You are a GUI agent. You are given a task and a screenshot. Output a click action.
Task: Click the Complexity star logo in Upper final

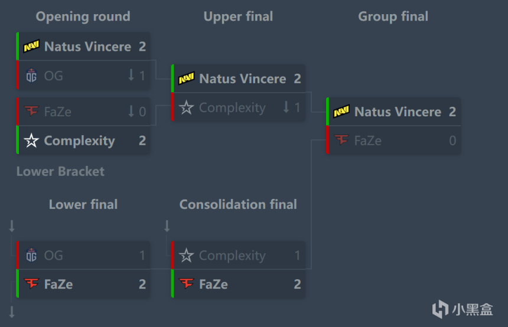pyautogui.click(x=186, y=108)
